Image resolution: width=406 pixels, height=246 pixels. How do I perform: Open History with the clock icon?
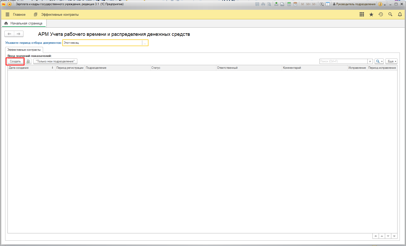pyautogui.click(x=381, y=14)
